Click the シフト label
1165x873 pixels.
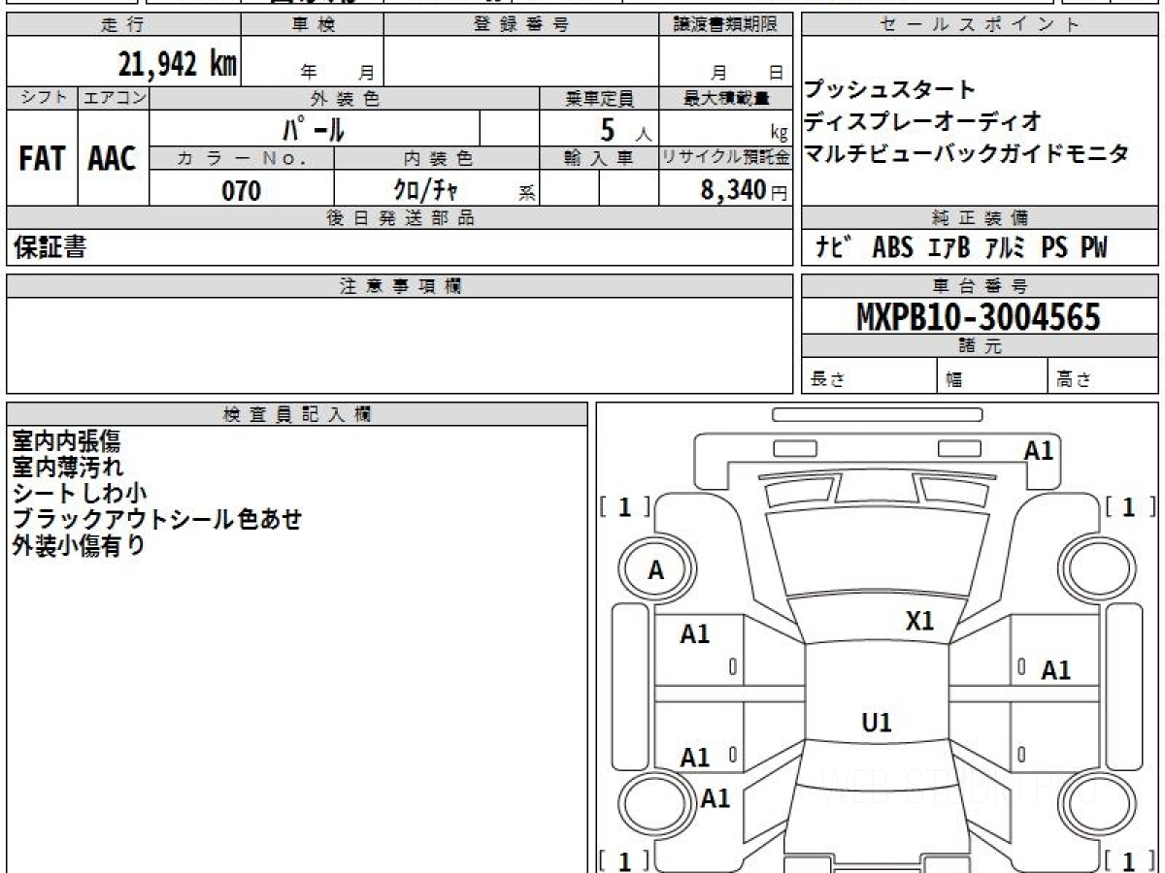(43, 98)
